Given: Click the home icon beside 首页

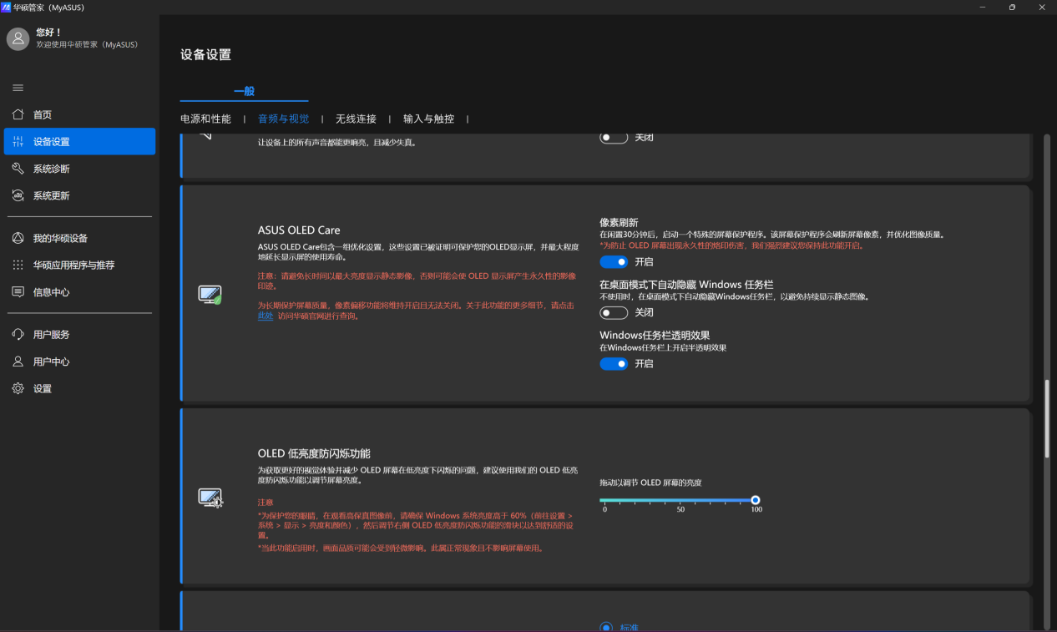Looking at the screenshot, I should [x=18, y=114].
